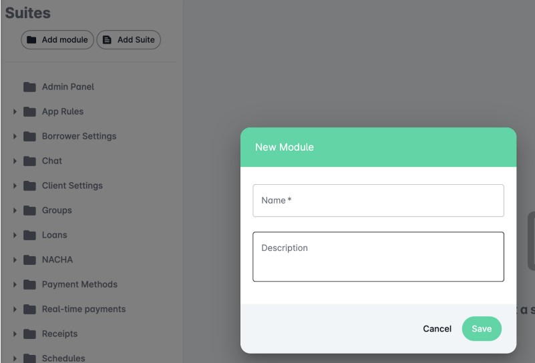The width and height of the screenshot is (535, 363).
Task: Expand the Client Settings module
Action: pos(15,186)
